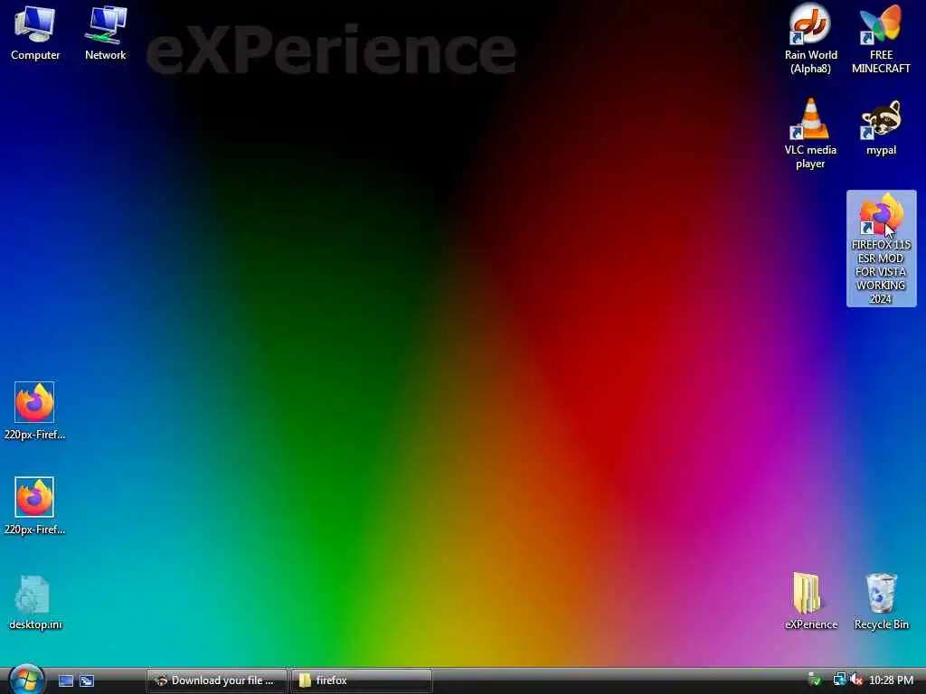Switch to firefox folder taskbar button

pos(362,680)
